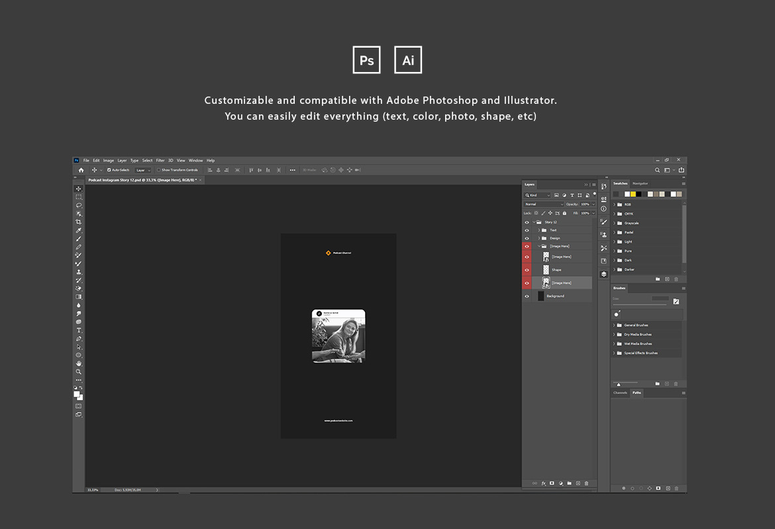This screenshot has height=529, width=775.
Task: Select the Rectangular Marquee tool
Action: point(79,197)
